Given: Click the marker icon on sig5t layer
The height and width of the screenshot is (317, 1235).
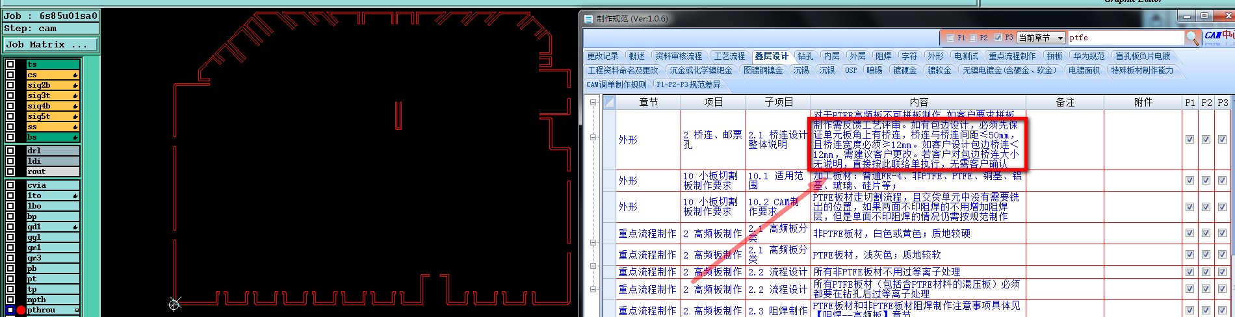Looking at the screenshot, I should [75, 117].
